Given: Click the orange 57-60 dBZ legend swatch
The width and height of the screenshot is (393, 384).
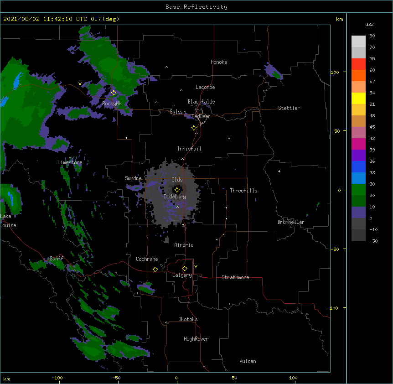Looking at the screenshot, I should (x=358, y=75).
